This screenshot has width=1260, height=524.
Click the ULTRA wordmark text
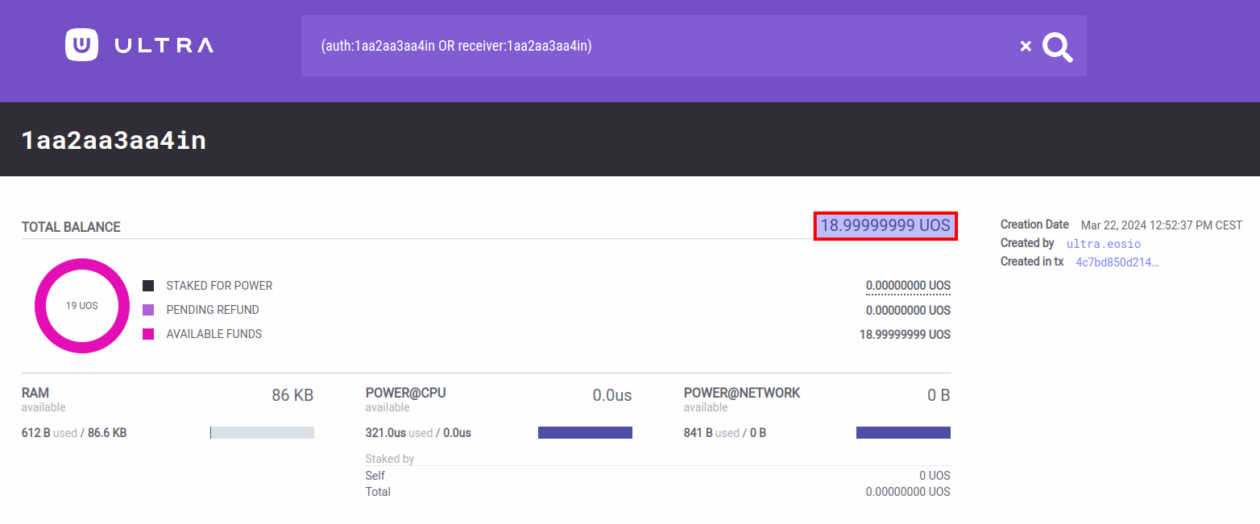pyautogui.click(x=164, y=46)
